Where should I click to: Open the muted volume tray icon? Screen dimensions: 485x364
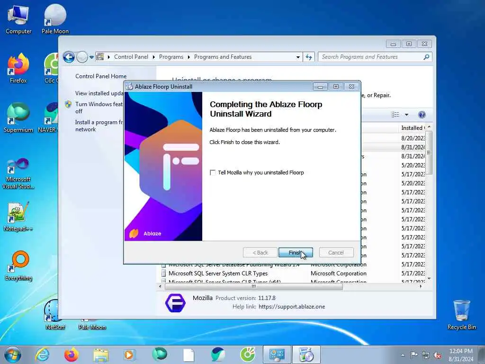437,355
